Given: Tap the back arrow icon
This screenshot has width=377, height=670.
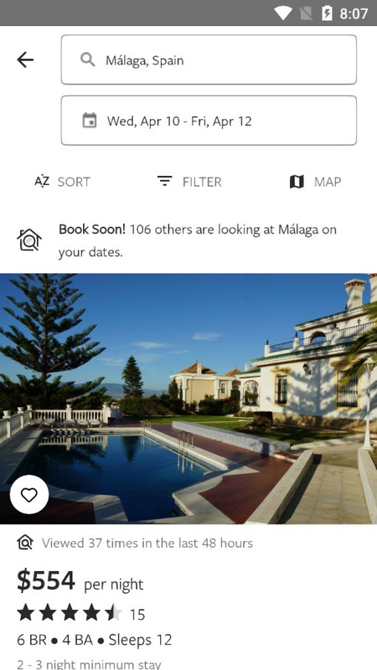Looking at the screenshot, I should click(25, 59).
